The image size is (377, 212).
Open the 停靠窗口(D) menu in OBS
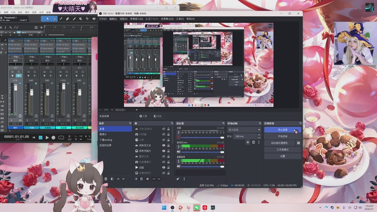tap(137, 19)
